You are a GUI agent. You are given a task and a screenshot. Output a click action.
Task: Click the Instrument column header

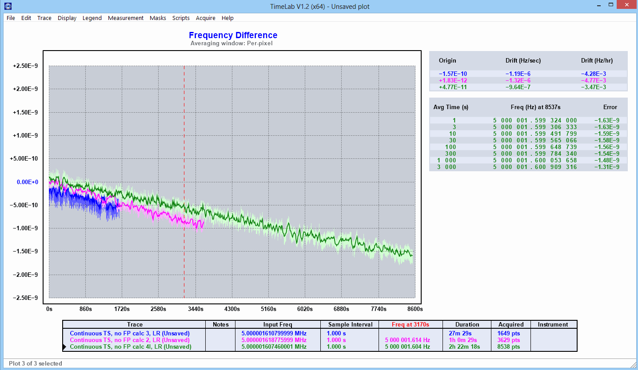[x=553, y=324]
